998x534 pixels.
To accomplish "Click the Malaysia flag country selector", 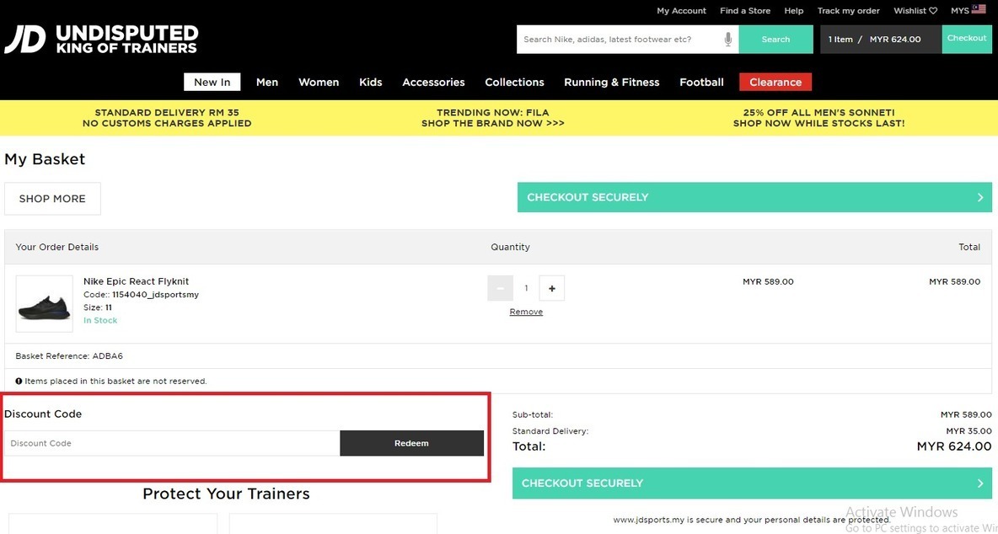I will (979, 10).
